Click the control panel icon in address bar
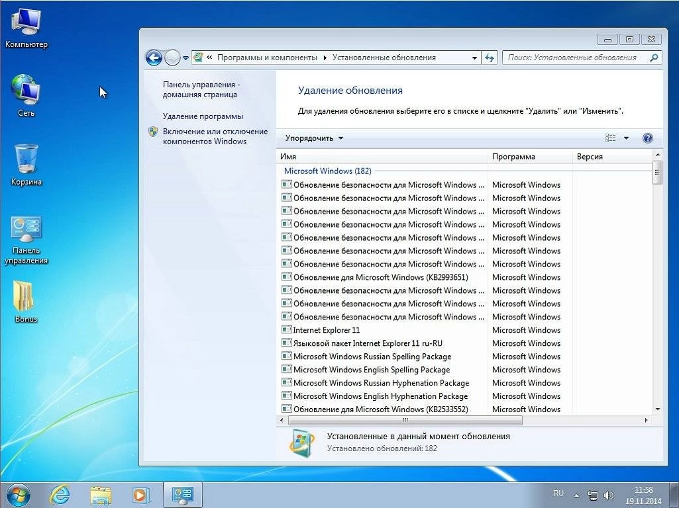 (x=198, y=58)
